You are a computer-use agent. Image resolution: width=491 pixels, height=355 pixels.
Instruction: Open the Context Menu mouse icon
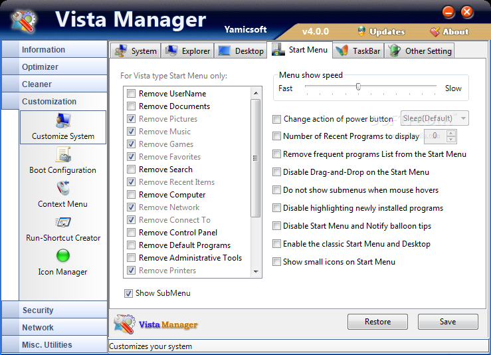point(63,189)
